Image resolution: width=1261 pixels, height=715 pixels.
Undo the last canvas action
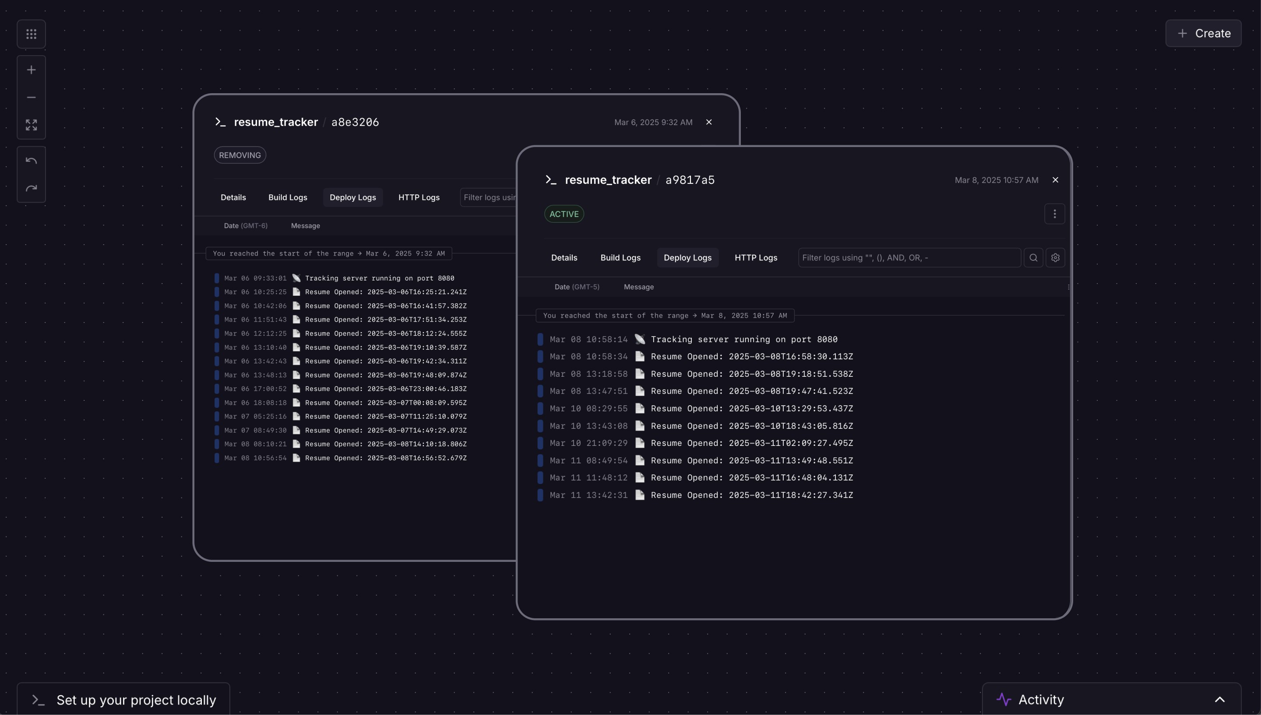tap(32, 161)
